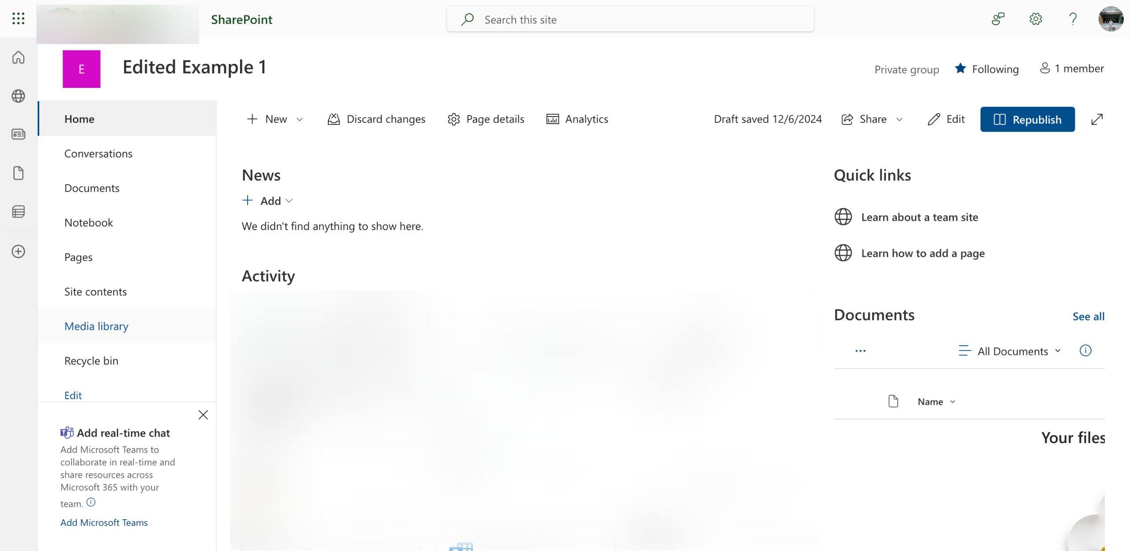Click Edit page pencil button
Image resolution: width=1130 pixels, height=551 pixels.
[946, 119]
